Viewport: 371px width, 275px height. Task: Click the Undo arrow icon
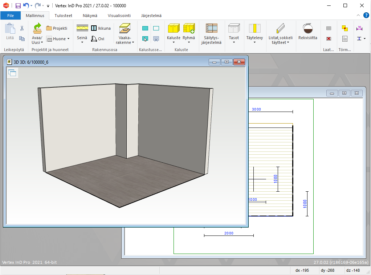(26, 6)
